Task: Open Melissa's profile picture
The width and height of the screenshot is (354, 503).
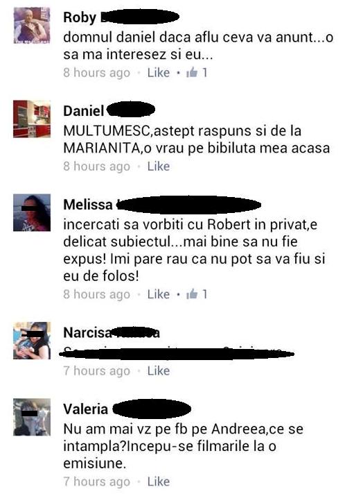Action: pos(32,213)
